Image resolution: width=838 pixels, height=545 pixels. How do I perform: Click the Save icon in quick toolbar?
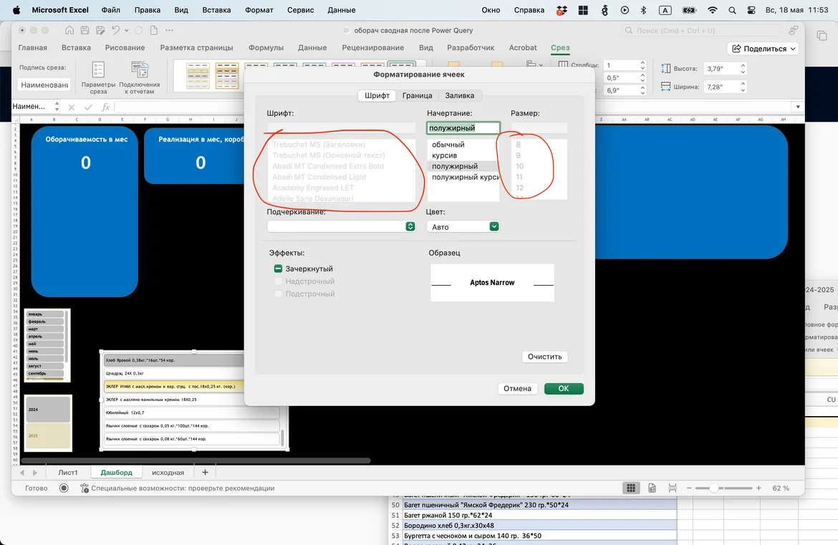(85, 31)
